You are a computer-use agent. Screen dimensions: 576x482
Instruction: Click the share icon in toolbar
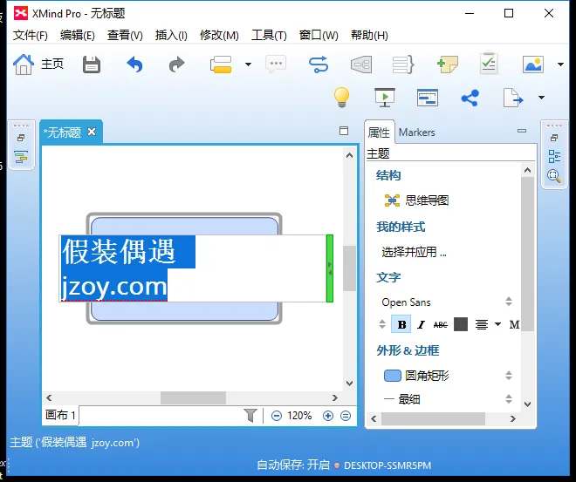470,98
